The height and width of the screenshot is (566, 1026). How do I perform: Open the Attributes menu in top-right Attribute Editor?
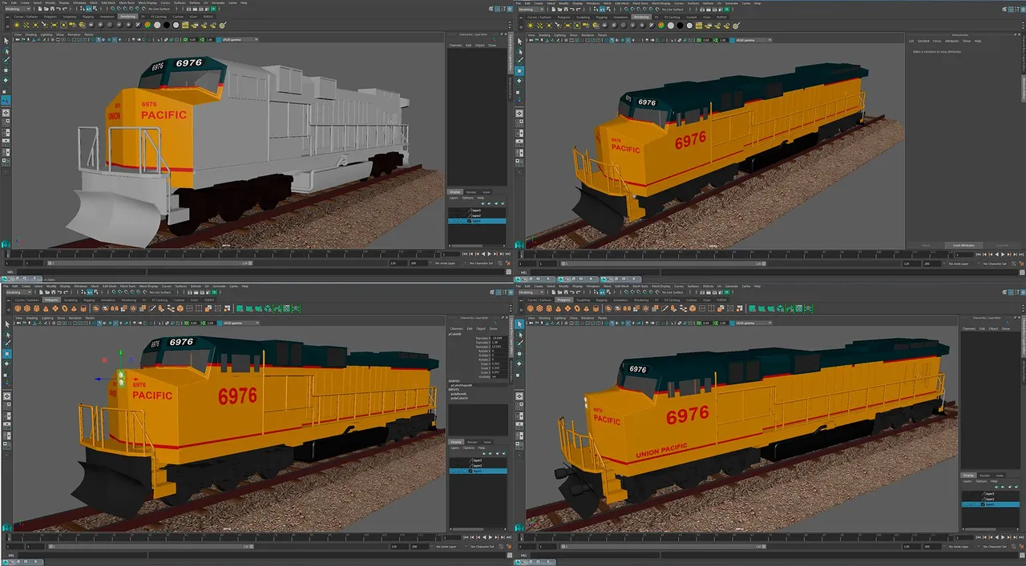952,41
